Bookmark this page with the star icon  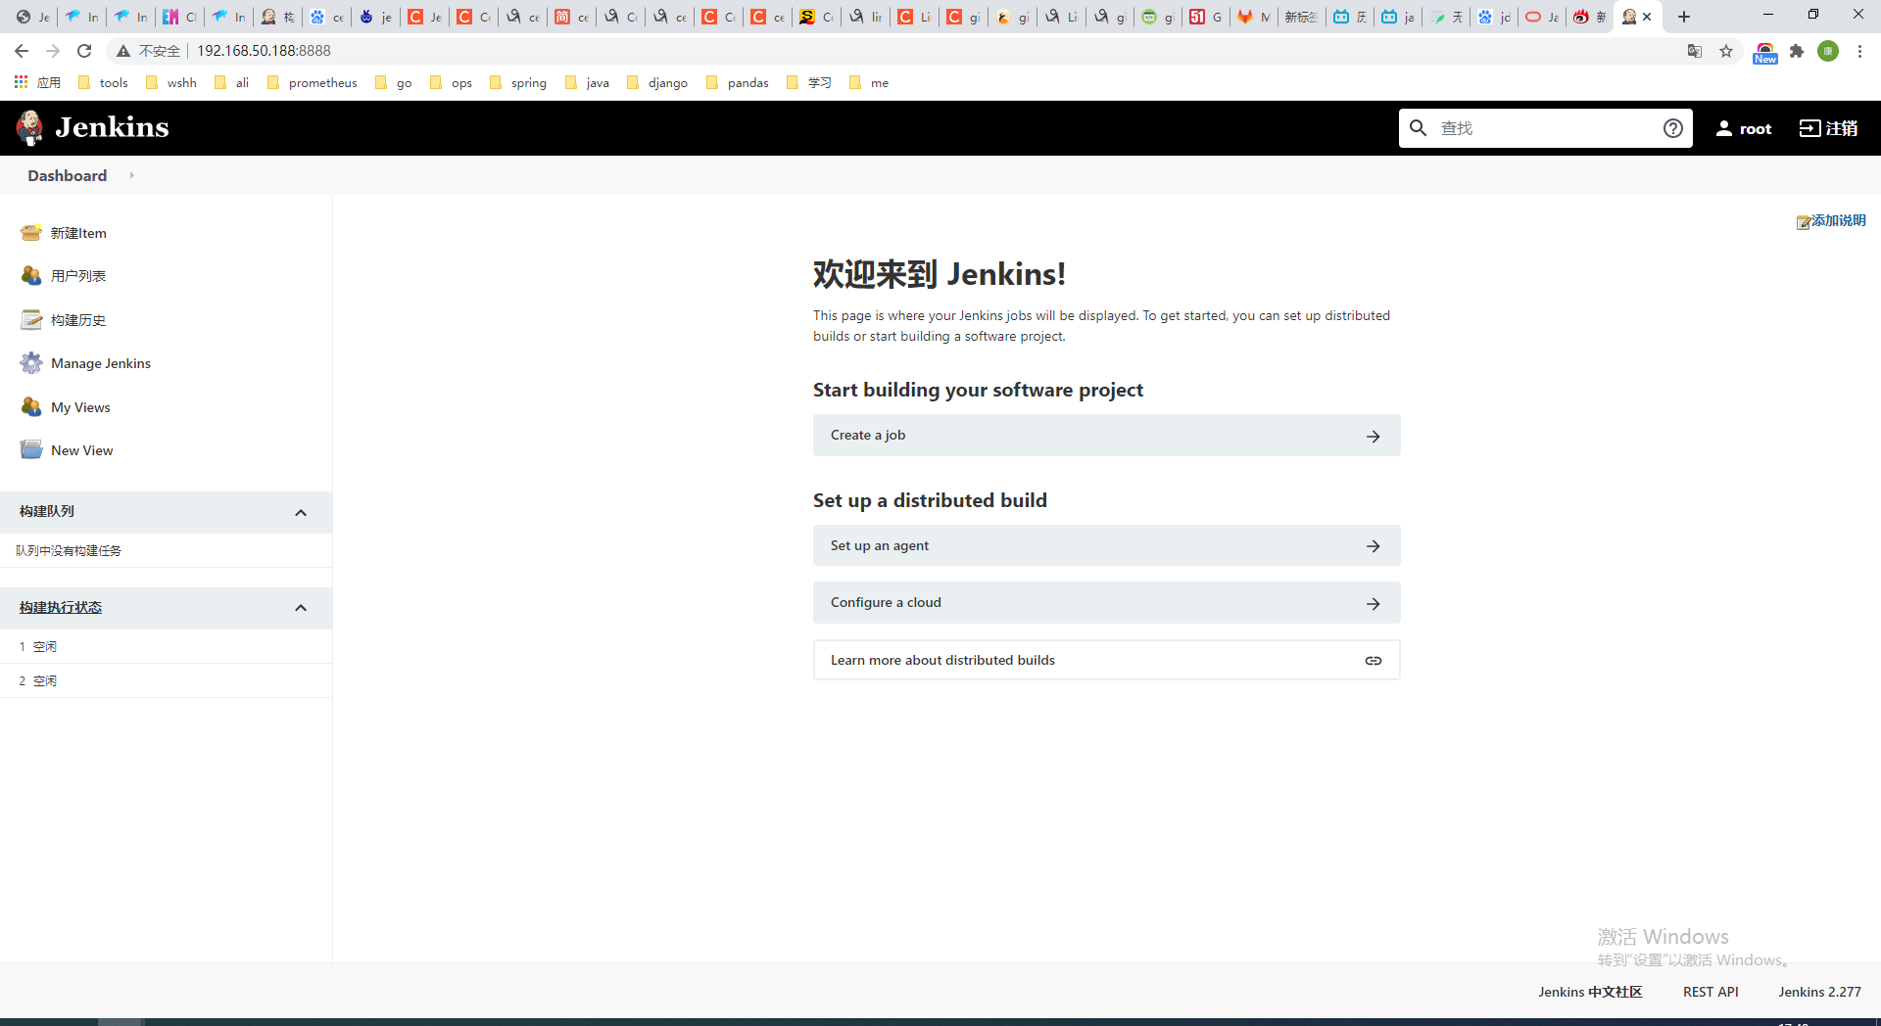1726,51
